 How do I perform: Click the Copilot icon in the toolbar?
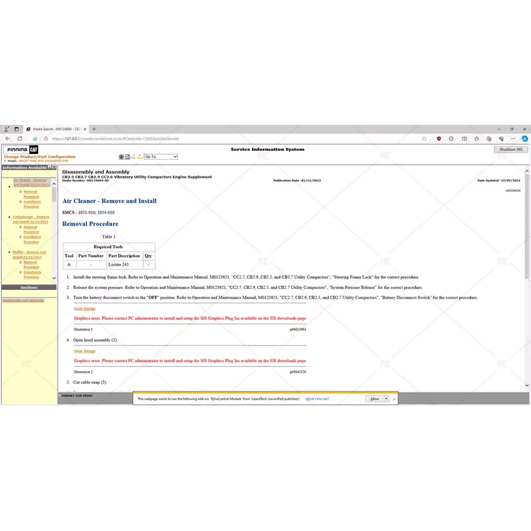point(525,139)
